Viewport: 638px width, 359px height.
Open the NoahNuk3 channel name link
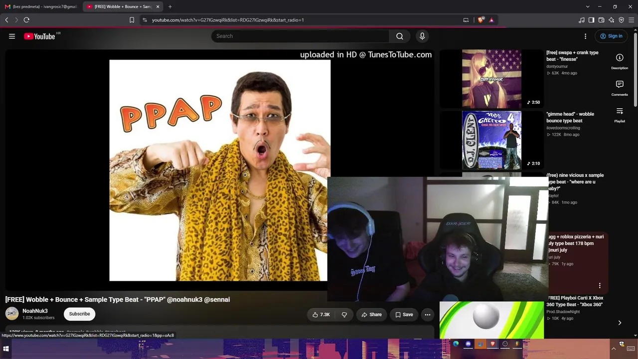(x=35, y=311)
